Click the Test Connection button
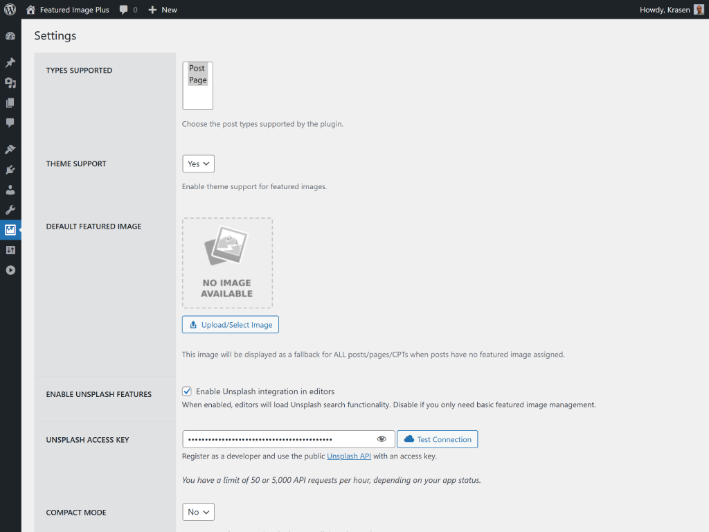The height and width of the screenshot is (532, 709). [437, 438]
